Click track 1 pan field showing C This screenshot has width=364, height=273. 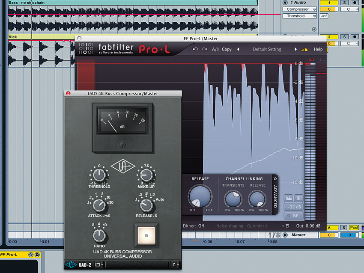click(349, 9)
